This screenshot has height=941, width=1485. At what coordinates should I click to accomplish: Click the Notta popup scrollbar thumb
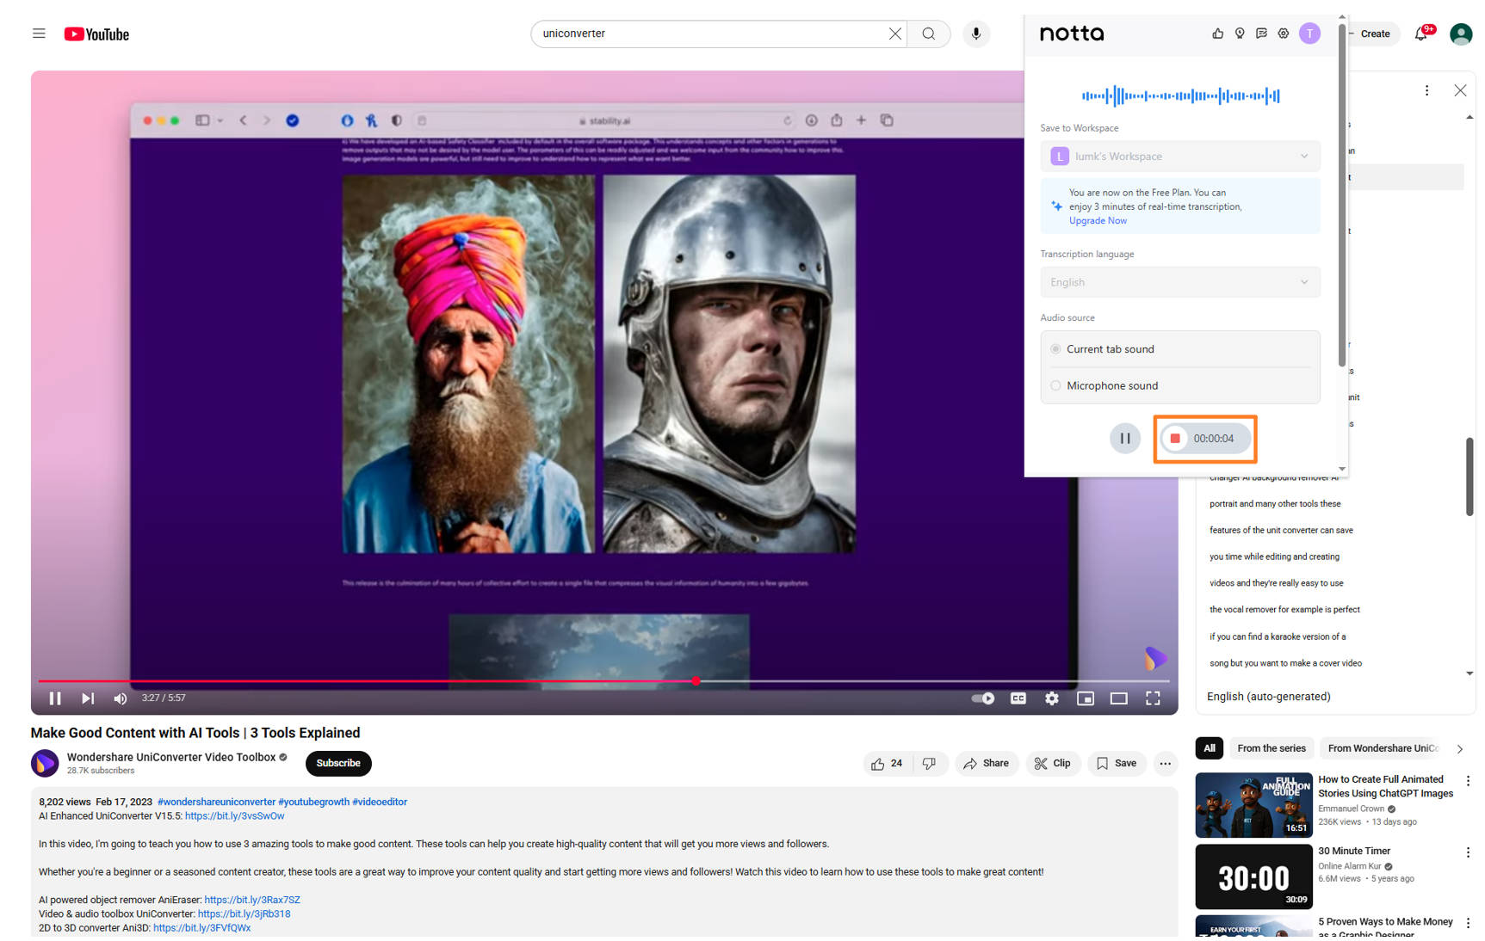tap(1341, 195)
